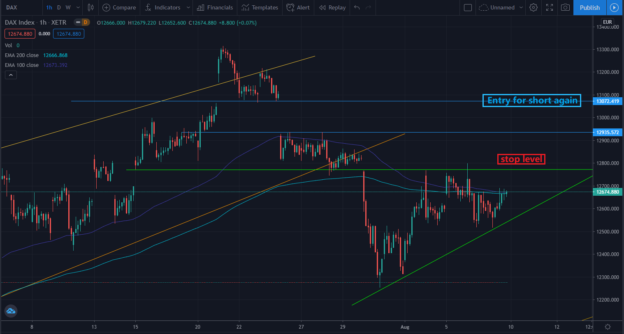624x334 pixels.
Task: Switch the timeframe to 1h
Action: coord(49,7)
